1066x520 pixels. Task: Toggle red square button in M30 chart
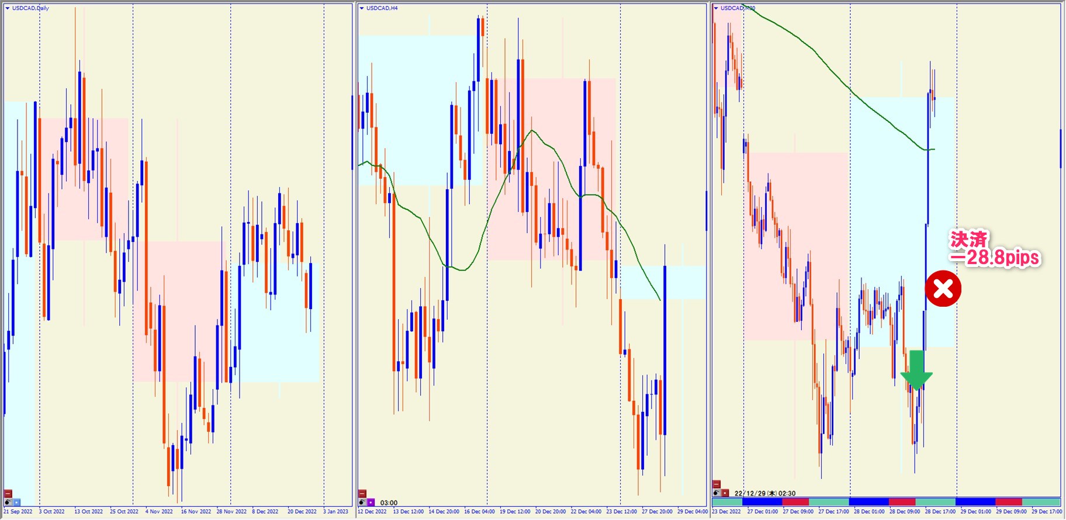pos(725,493)
